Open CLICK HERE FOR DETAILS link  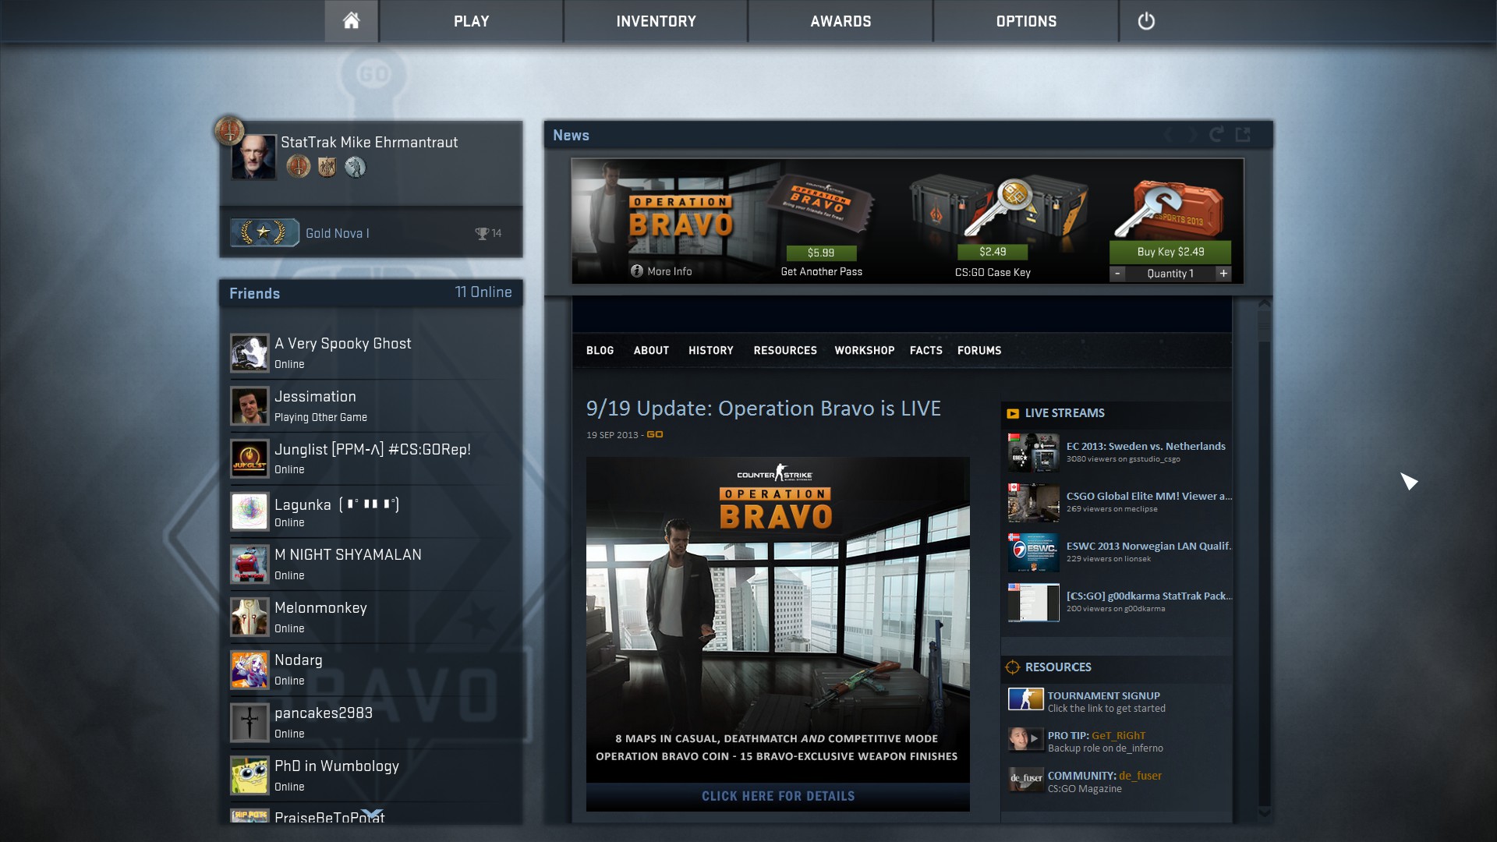pyautogui.click(x=777, y=796)
